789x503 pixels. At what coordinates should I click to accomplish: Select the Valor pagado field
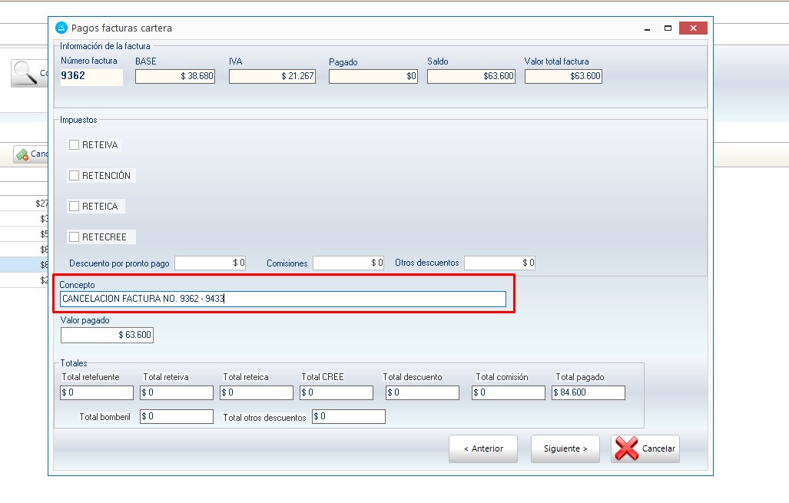(107, 335)
